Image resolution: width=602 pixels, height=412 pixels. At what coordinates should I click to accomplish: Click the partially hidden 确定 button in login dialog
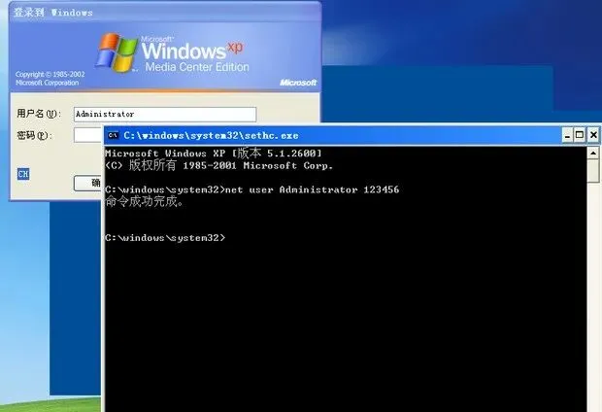click(88, 183)
